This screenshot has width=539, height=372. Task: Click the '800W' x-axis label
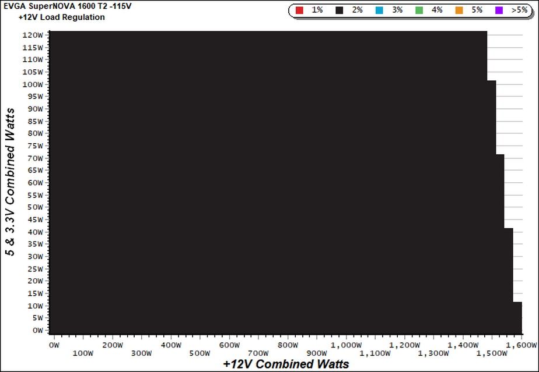point(288,345)
